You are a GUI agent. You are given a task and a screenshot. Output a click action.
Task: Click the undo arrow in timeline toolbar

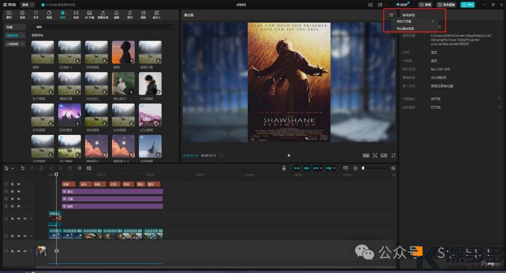22,168
